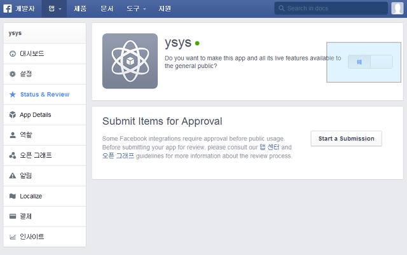Click the ysys atom app icon
This screenshot has height=255, width=407.
[130, 61]
